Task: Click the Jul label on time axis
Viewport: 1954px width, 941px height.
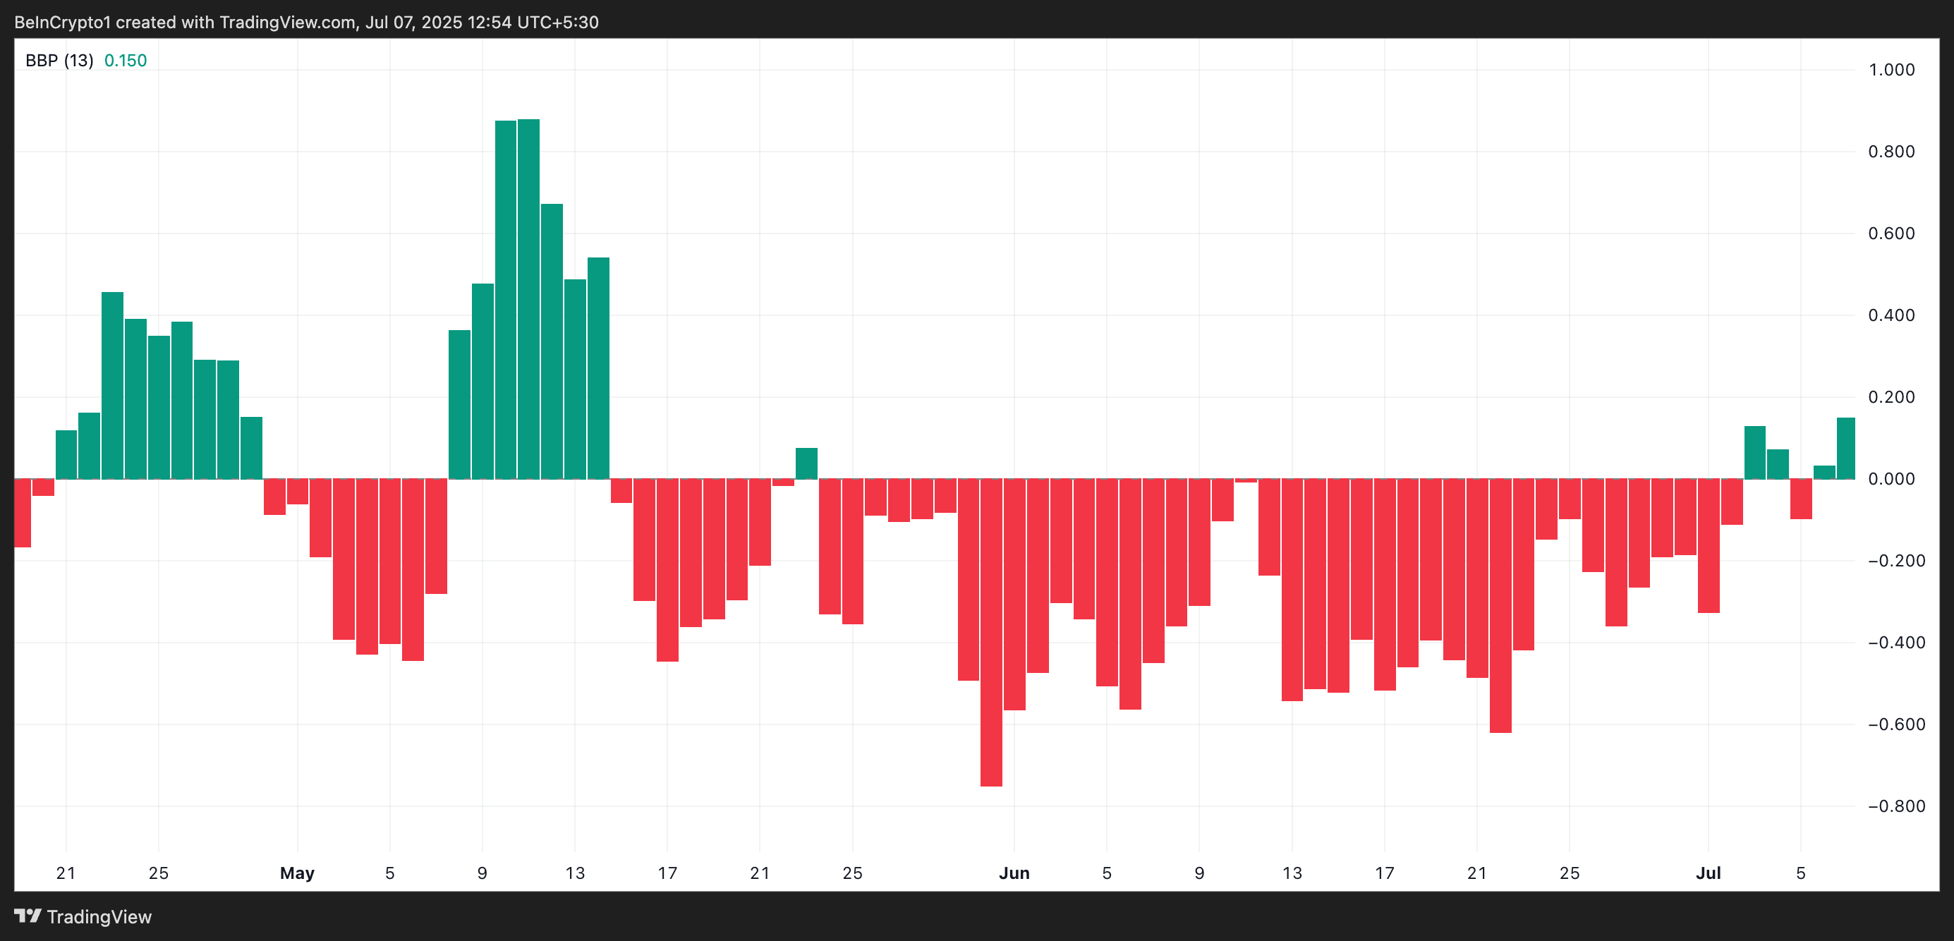Action: (x=1708, y=873)
